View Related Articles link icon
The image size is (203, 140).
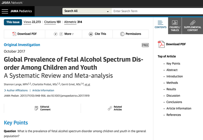point(110,108)
